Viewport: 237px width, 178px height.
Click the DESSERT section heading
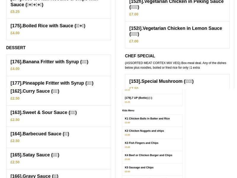pos(16,47)
